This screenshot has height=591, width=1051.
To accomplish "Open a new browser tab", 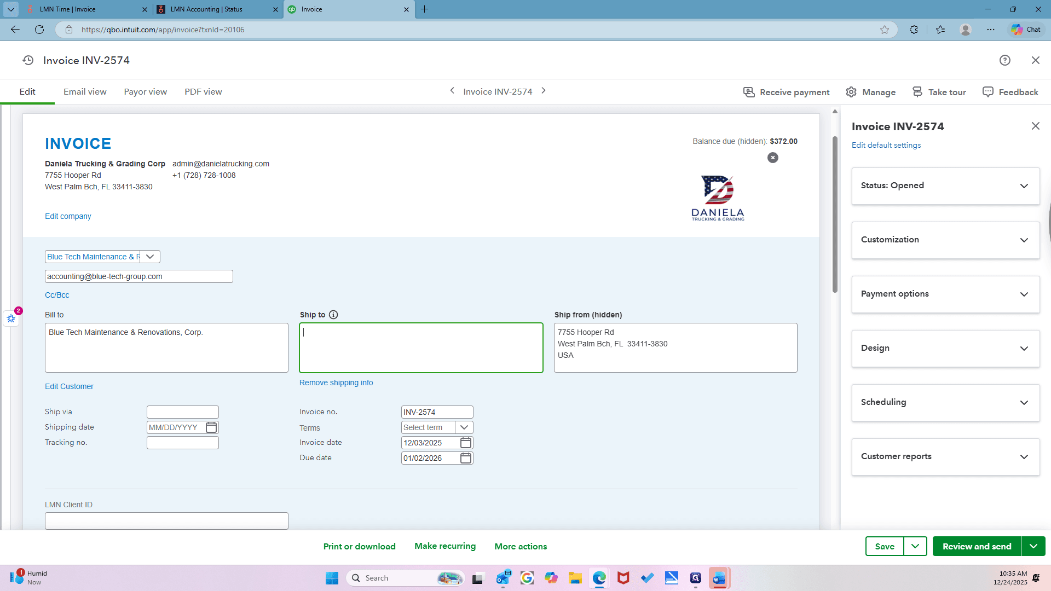I will 425,9.
